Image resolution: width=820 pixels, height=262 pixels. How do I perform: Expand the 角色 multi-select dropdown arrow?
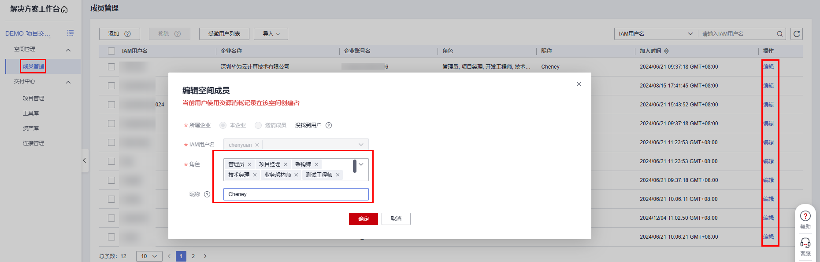pos(361,164)
